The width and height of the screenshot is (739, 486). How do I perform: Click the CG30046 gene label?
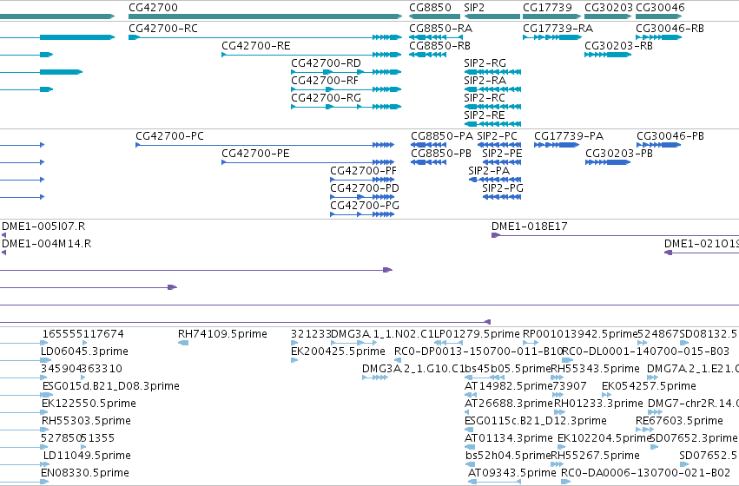click(x=660, y=8)
